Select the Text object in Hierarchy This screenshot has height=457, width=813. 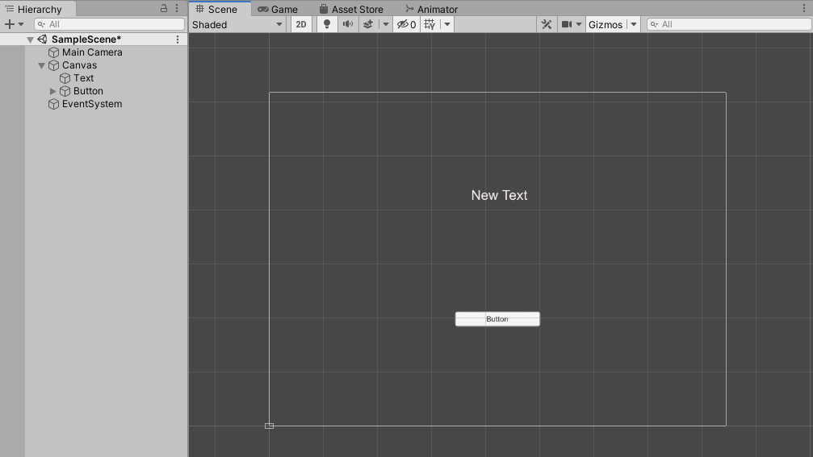coord(83,78)
